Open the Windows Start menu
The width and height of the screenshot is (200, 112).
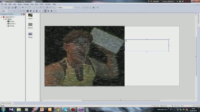[3, 110]
